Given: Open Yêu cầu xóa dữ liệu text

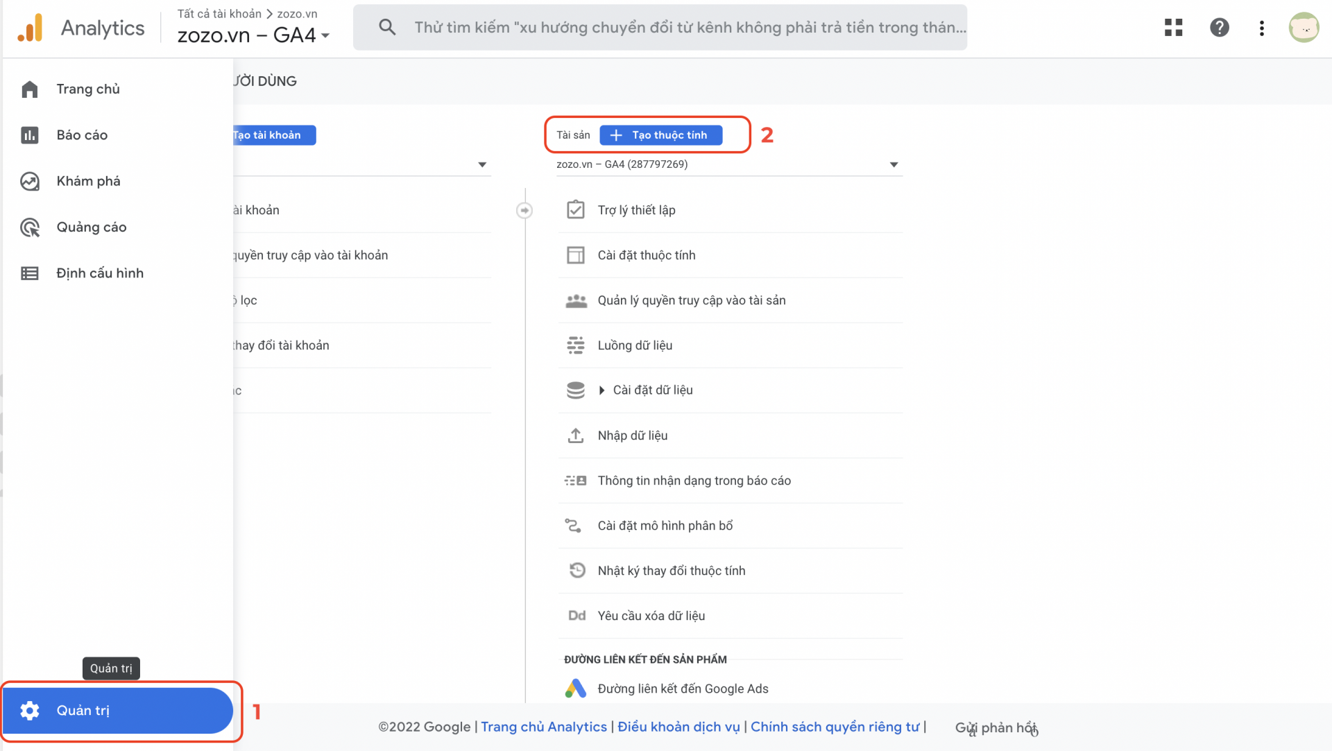Looking at the screenshot, I should click(x=651, y=616).
